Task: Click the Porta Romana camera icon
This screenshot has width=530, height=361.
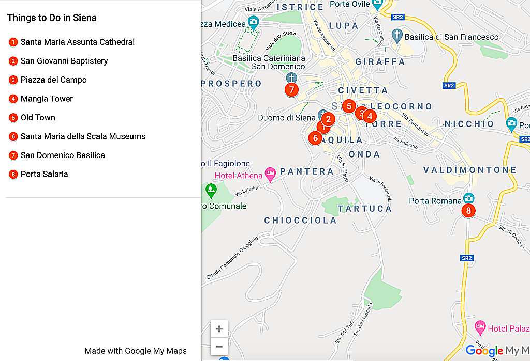Action: 468,198
